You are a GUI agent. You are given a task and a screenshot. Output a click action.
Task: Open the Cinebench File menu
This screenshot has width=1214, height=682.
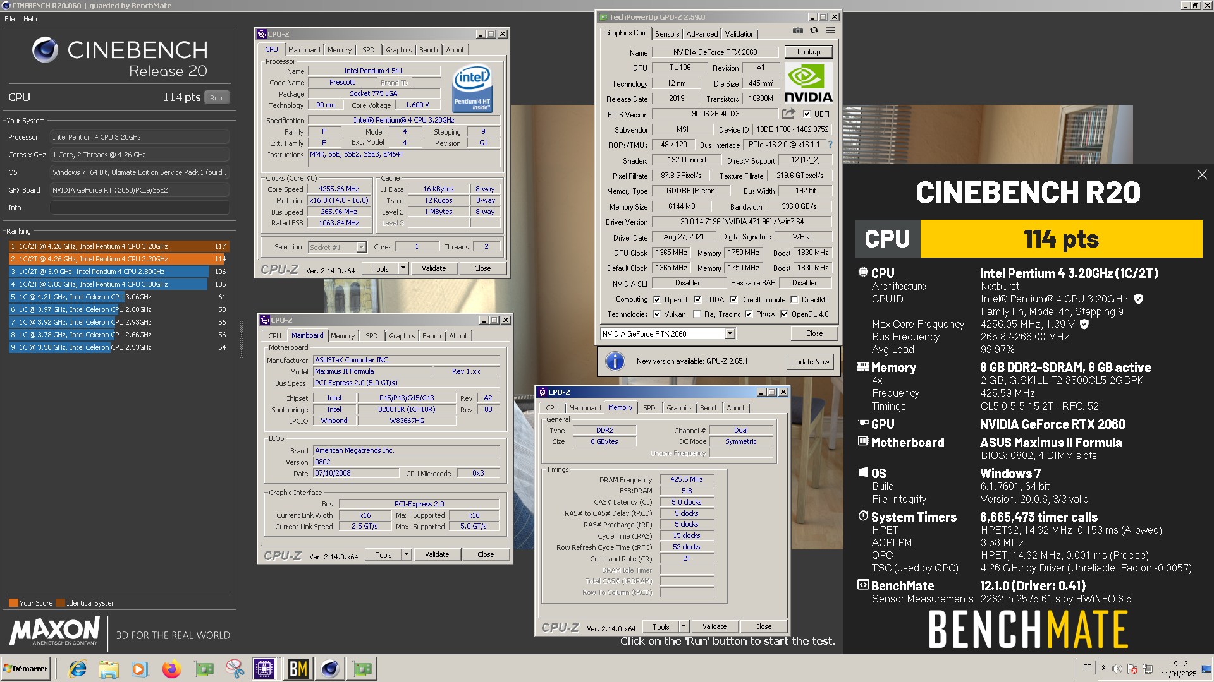coord(9,19)
